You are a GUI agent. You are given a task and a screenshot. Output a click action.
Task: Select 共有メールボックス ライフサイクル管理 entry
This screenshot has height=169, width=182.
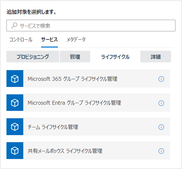pyautogui.click(x=88, y=151)
